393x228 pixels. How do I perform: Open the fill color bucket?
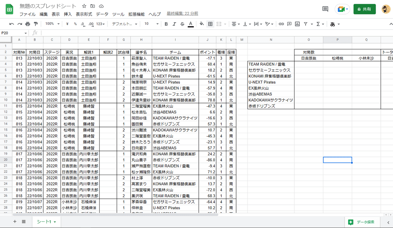click(202, 24)
